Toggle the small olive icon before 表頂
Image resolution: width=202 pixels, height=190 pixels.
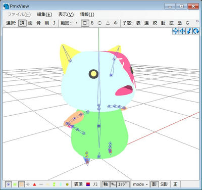point(67,184)
